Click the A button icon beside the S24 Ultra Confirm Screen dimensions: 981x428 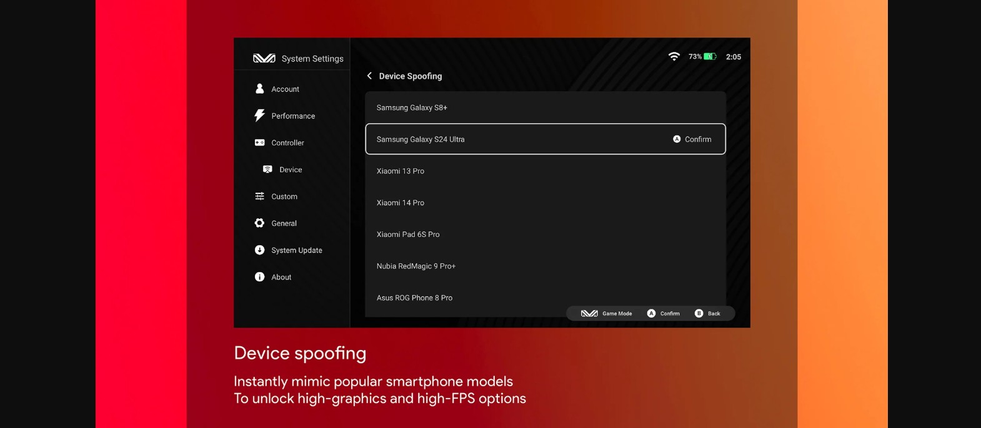[x=677, y=139]
